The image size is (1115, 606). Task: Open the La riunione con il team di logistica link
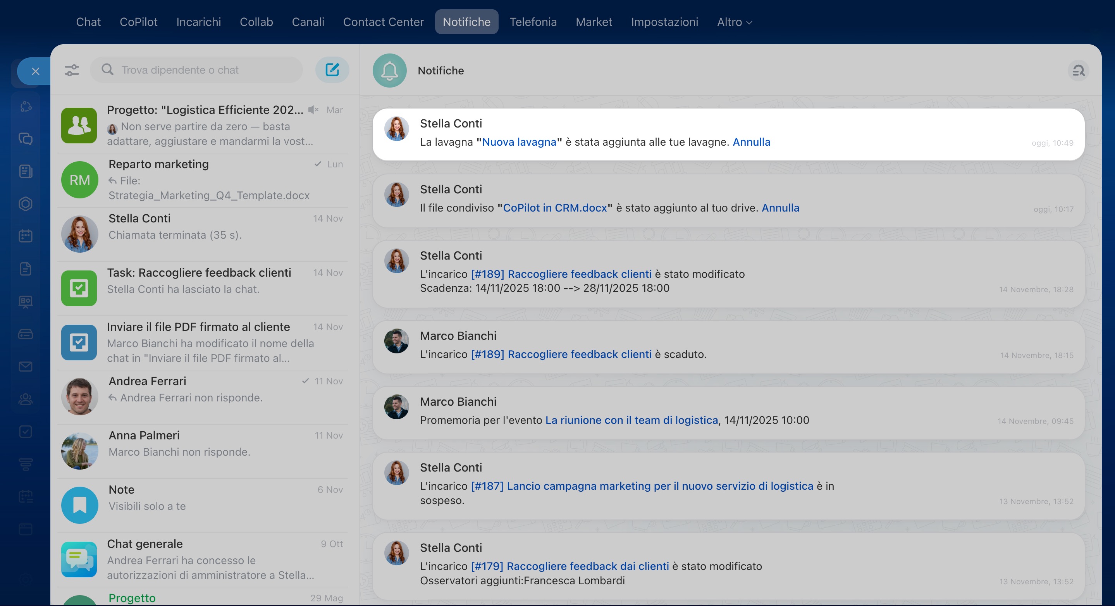(x=631, y=420)
